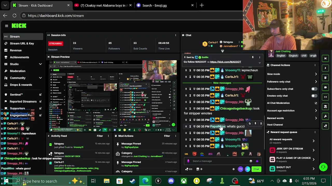
Task: Expand the pinned message with its chevron
Action: (x=260, y=63)
